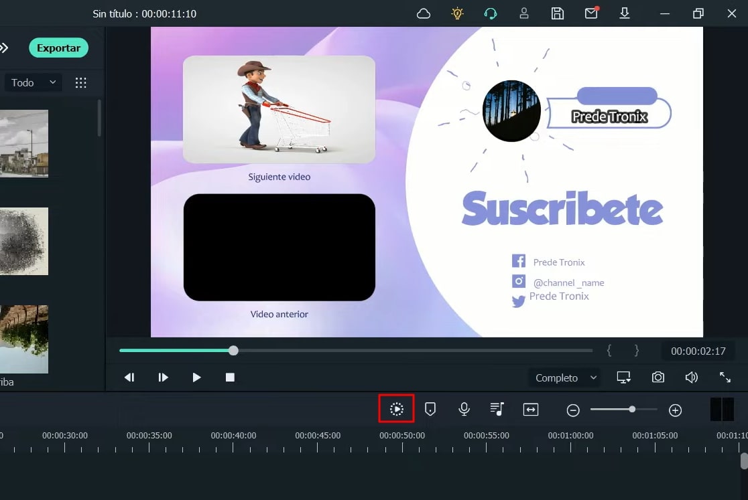Viewport: 748px width, 500px height.
Task: Step forward one frame
Action: [x=163, y=378]
